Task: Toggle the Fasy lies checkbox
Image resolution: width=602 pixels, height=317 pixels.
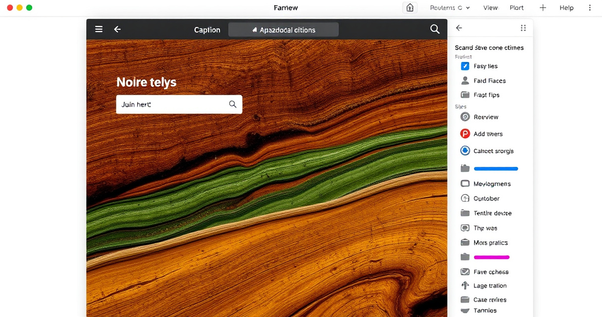Action: pos(465,66)
